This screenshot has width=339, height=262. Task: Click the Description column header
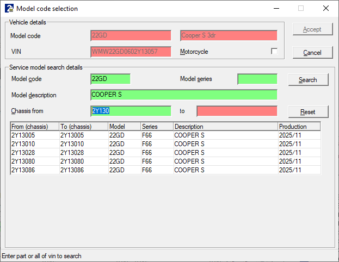[225, 127]
